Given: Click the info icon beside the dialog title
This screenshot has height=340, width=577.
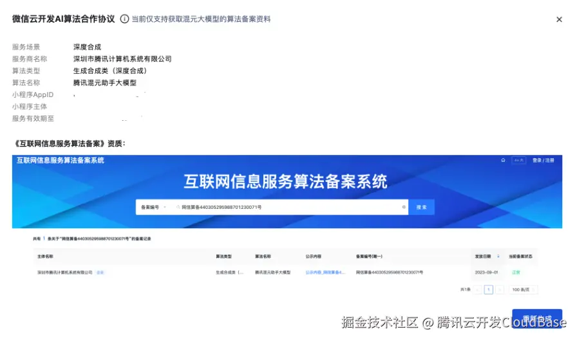Looking at the screenshot, I should pyautogui.click(x=125, y=19).
